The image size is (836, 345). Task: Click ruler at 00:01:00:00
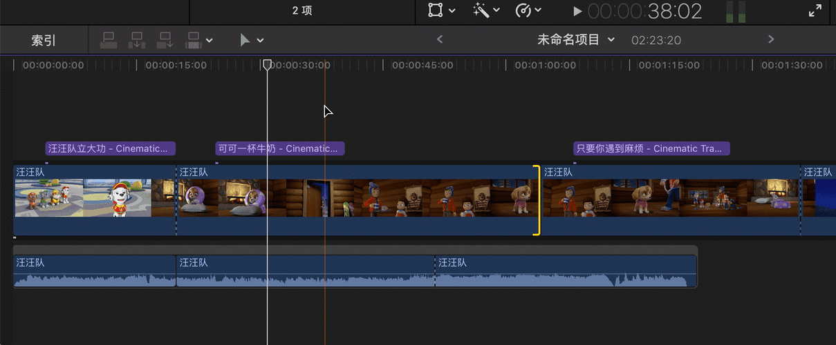pyautogui.click(x=545, y=65)
